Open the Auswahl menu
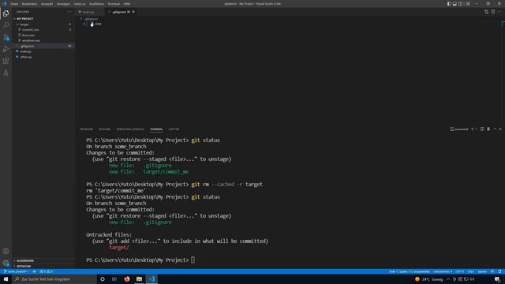The width and height of the screenshot is (505, 284). (47, 4)
